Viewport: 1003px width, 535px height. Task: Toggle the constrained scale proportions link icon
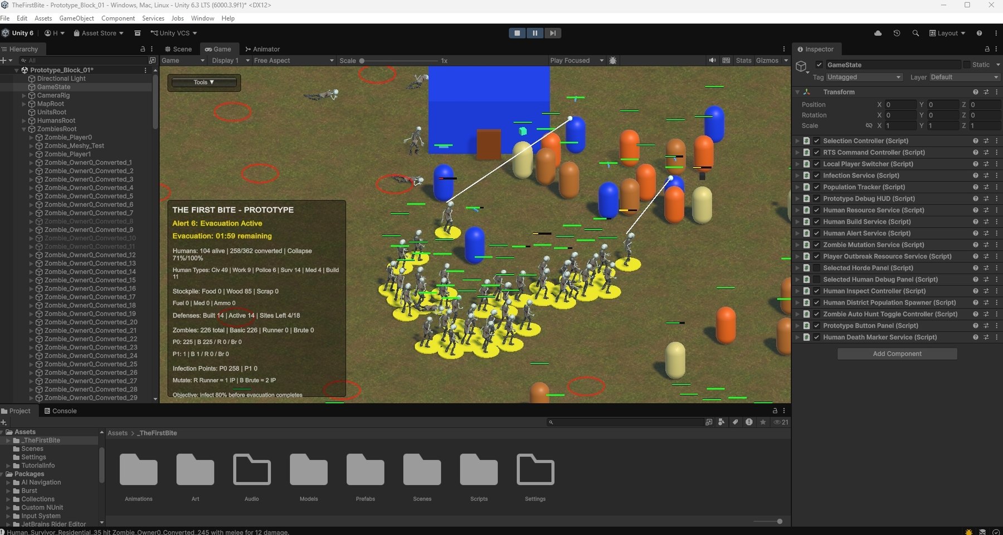[868, 125]
